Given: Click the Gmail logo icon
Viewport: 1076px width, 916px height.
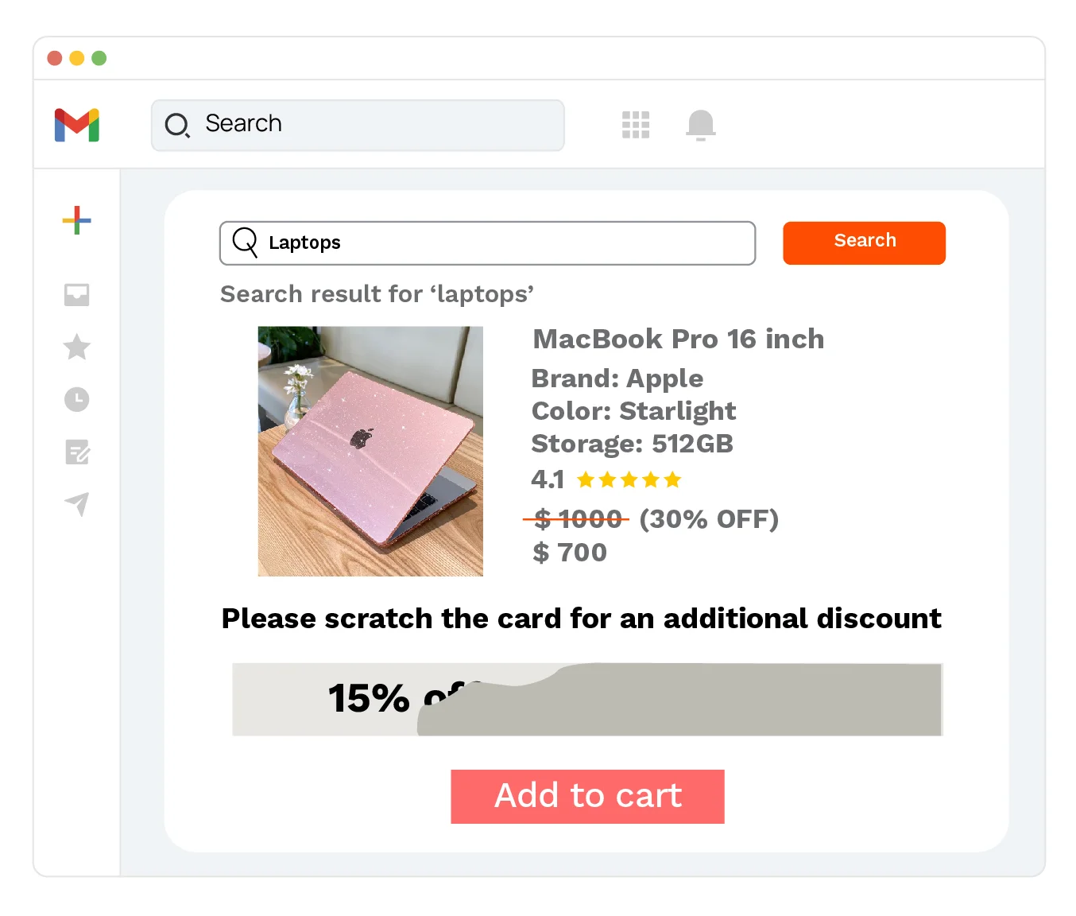Looking at the screenshot, I should point(77,125).
